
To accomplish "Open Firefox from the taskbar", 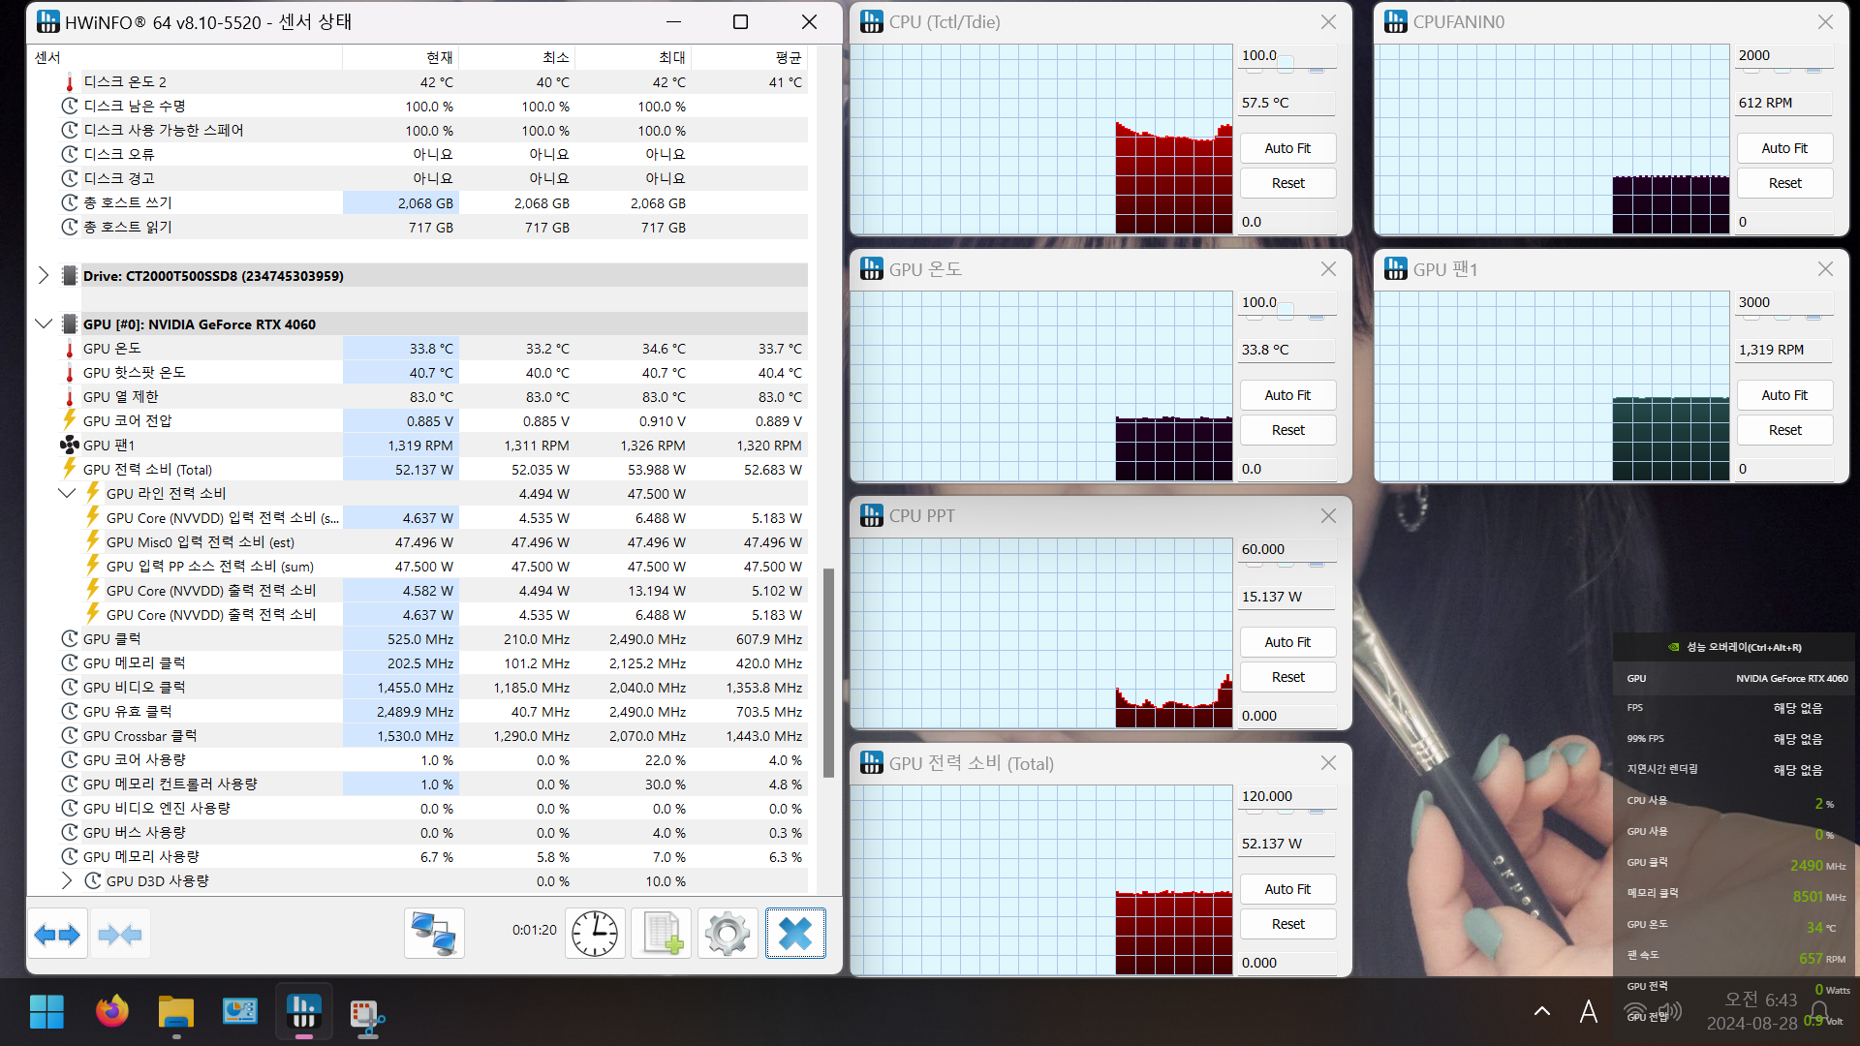I will (x=111, y=1012).
